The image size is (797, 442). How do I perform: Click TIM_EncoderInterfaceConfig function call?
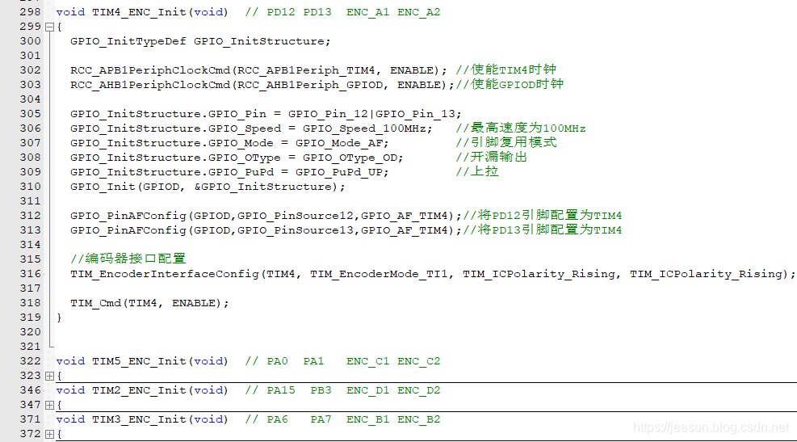[165, 274]
